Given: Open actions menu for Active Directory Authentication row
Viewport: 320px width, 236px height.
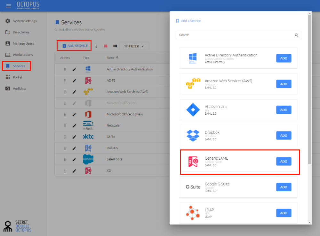Looking at the screenshot, I should coord(65,69).
